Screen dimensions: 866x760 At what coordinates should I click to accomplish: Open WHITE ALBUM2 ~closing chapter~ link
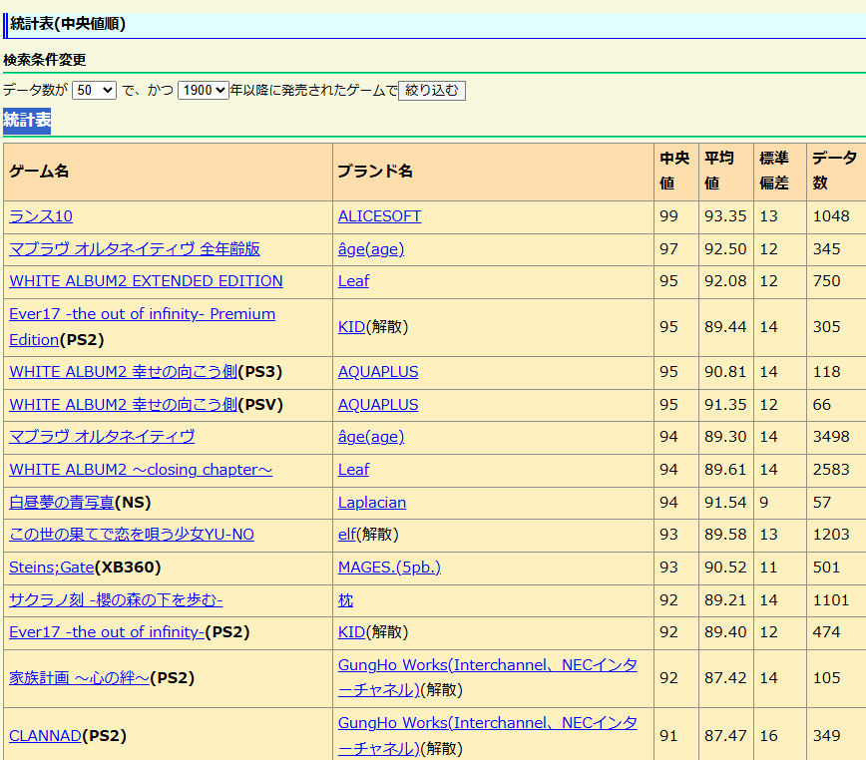tap(141, 470)
